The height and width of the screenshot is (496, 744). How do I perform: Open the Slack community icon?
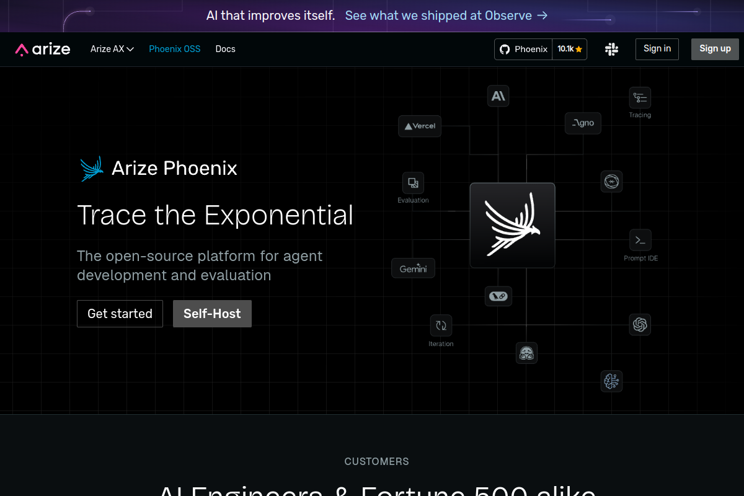coord(611,49)
